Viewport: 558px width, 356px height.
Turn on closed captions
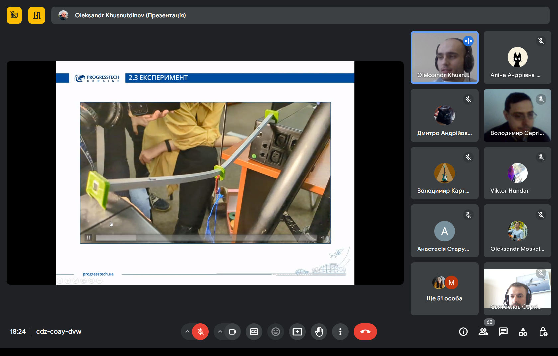pyautogui.click(x=254, y=332)
